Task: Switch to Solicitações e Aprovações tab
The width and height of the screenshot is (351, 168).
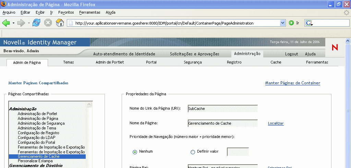Action: (x=195, y=54)
